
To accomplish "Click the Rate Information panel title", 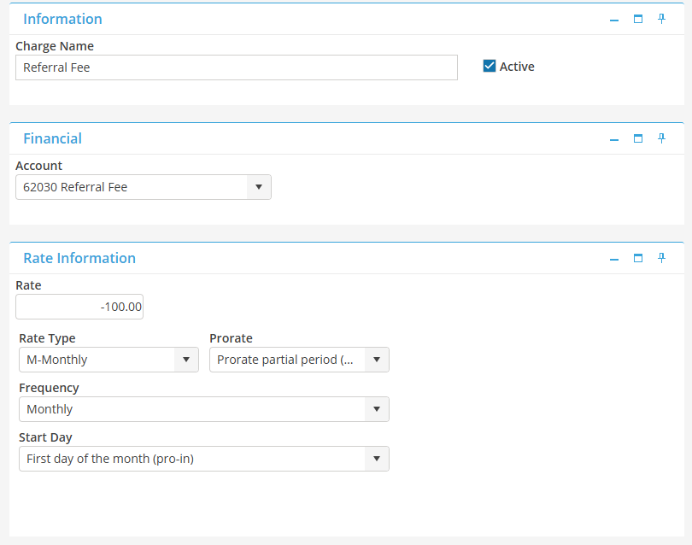I will [79, 258].
